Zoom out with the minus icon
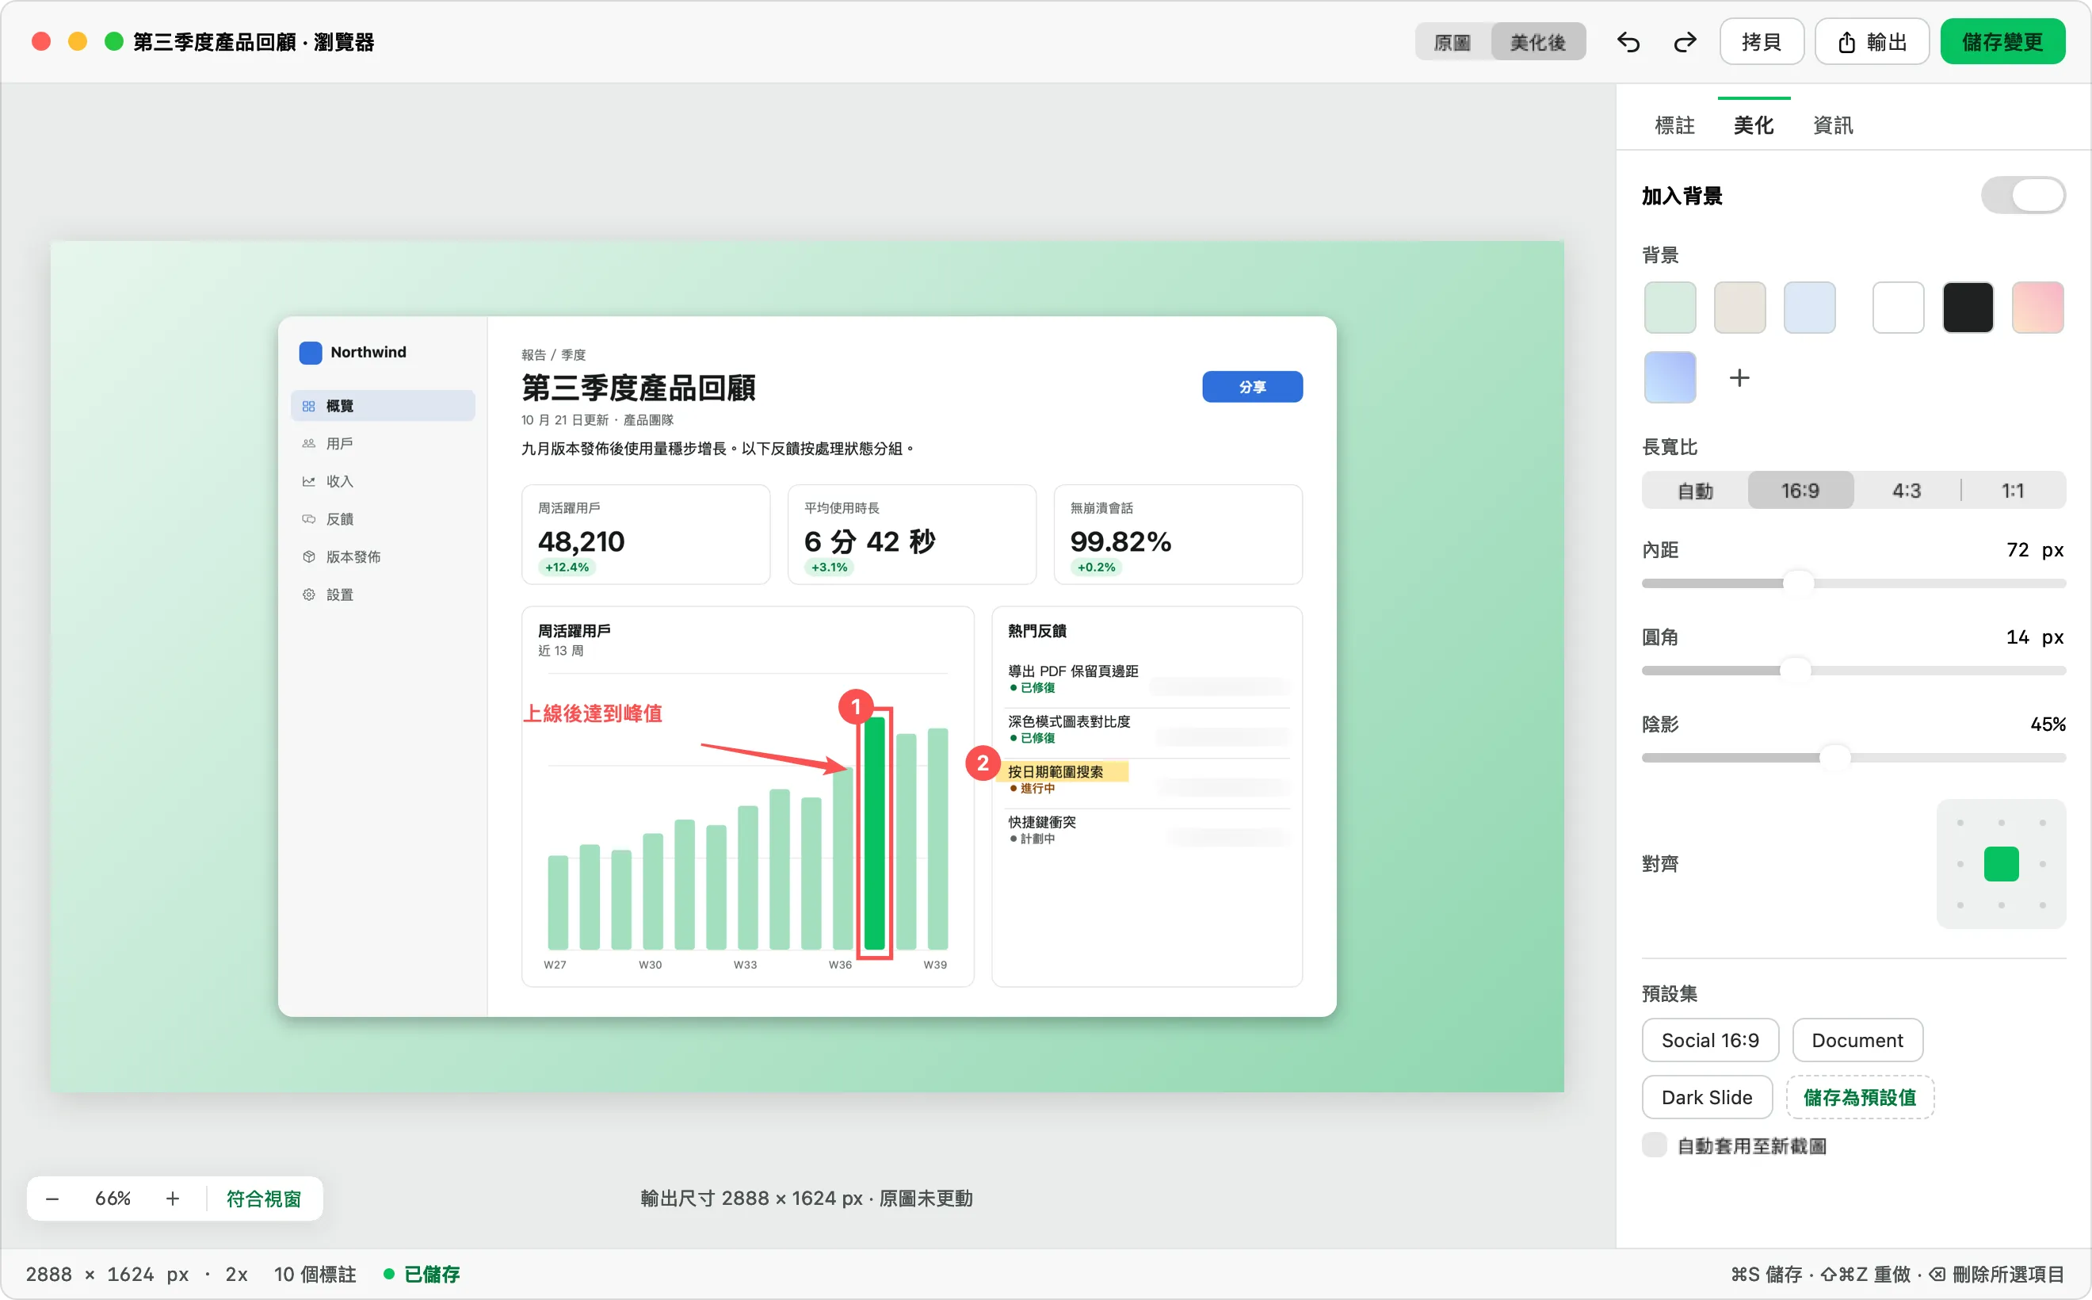This screenshot has height=1300, width=2092. (x=52, y=1199)
